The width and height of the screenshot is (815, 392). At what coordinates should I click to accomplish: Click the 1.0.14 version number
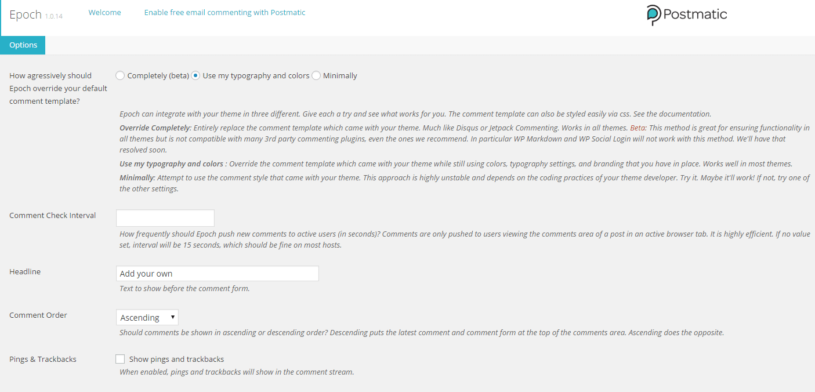(53, 16)
